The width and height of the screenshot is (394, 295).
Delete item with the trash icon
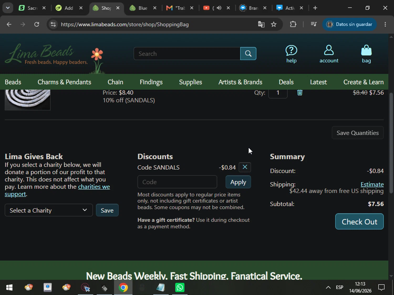pyautogui.click(x=300, y=93)
